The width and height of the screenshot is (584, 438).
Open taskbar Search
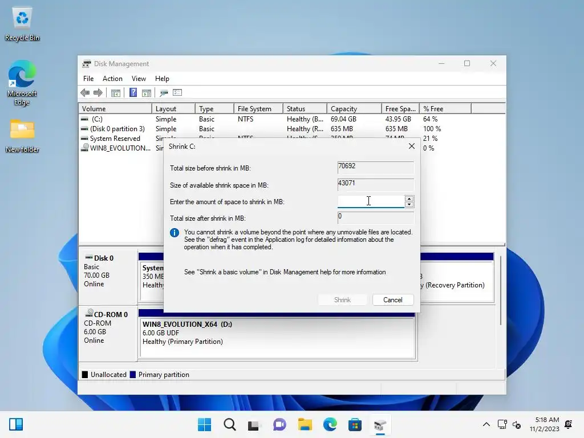click(x=230, y=424)
